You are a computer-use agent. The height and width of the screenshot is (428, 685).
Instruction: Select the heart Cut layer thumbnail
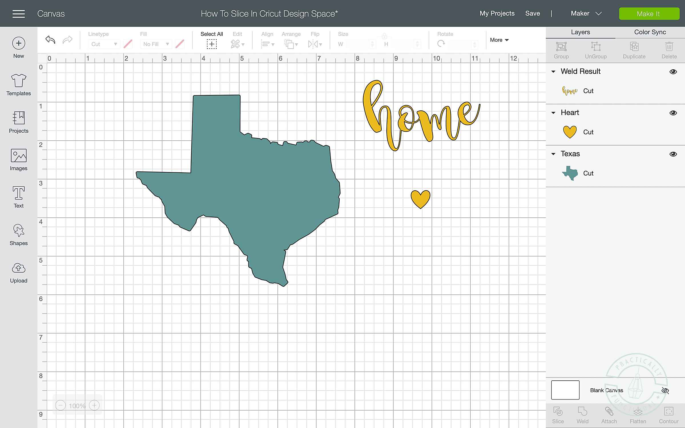570,132
